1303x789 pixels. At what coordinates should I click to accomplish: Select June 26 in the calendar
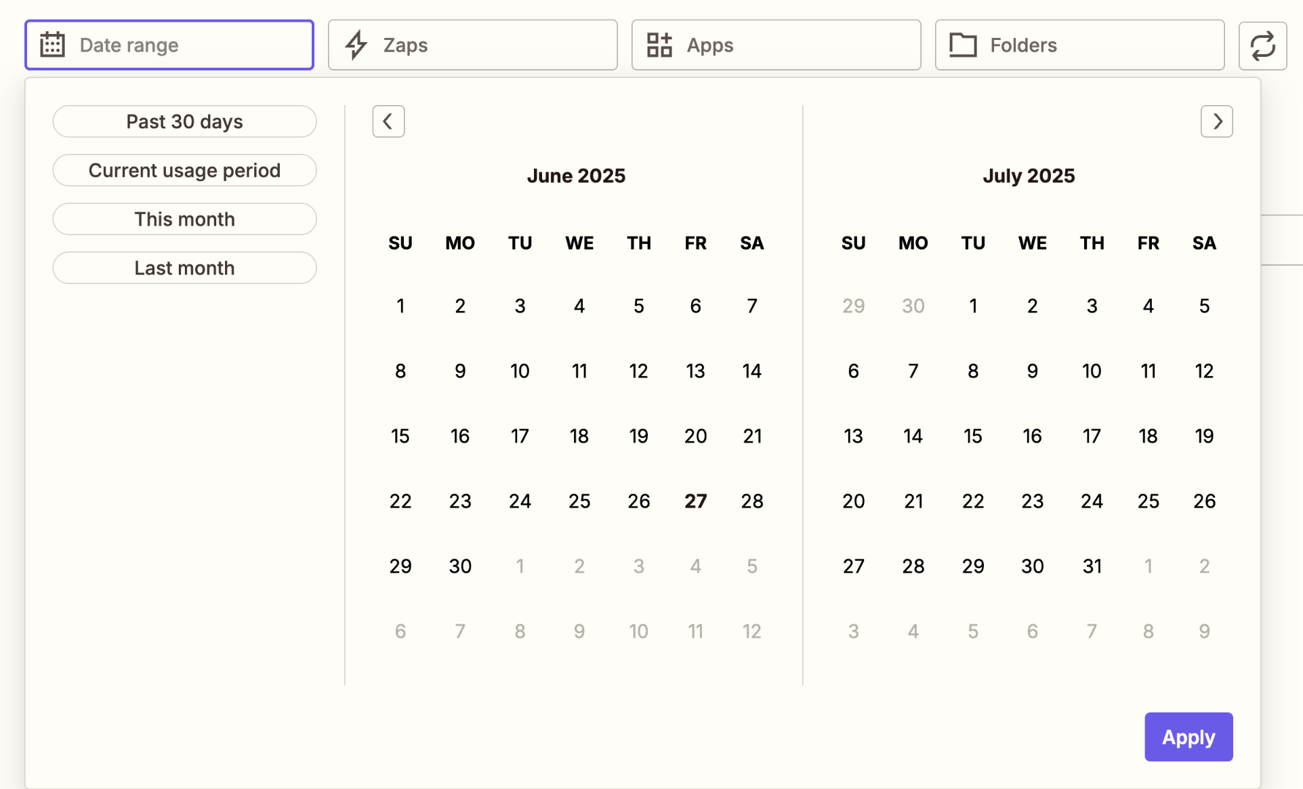point(638,502)
